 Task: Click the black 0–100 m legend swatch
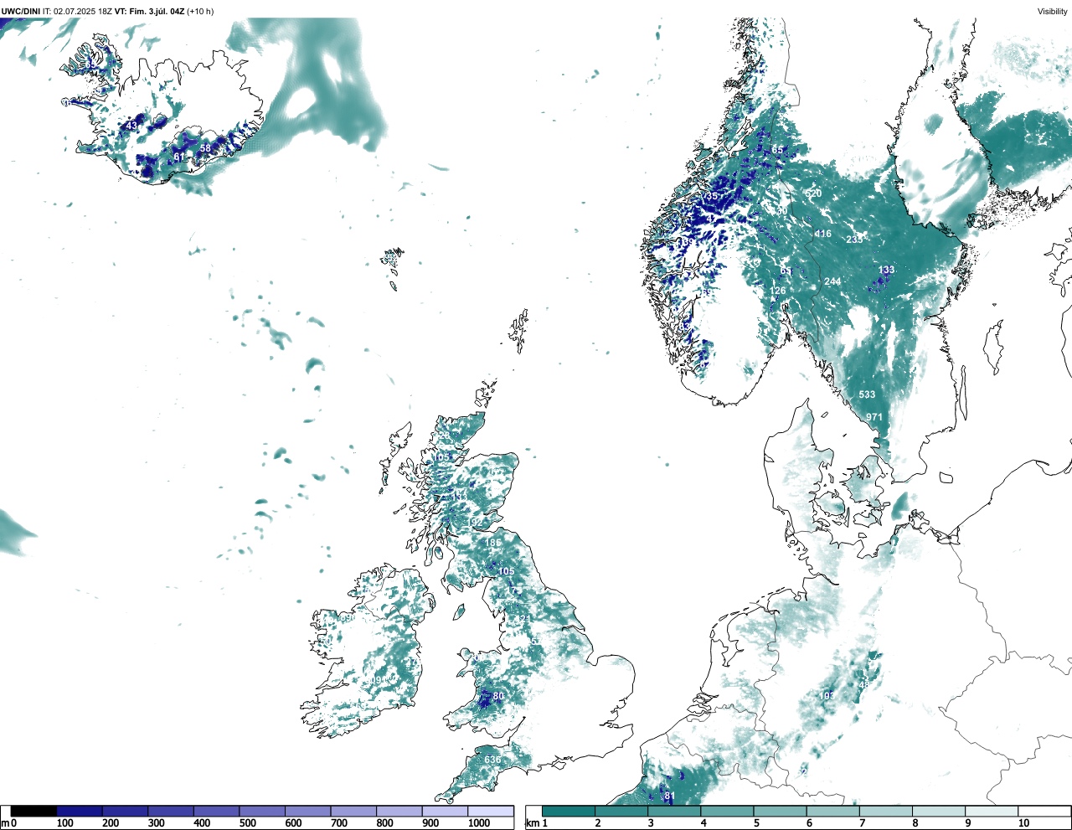pyautogui.click(x=34, y=811)
